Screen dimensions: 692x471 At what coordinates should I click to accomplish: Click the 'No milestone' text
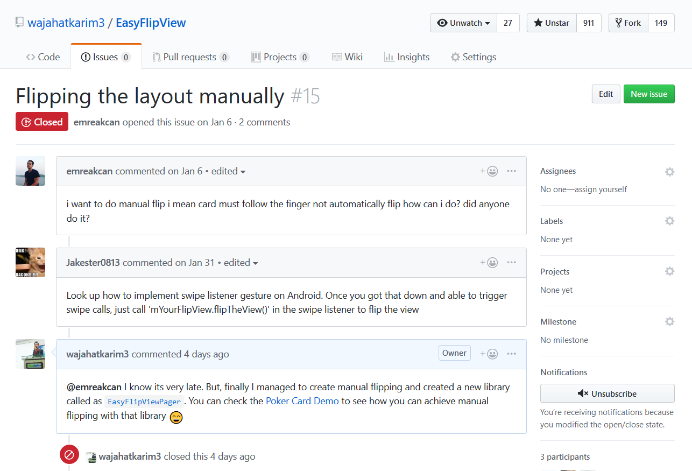(564, 340)
